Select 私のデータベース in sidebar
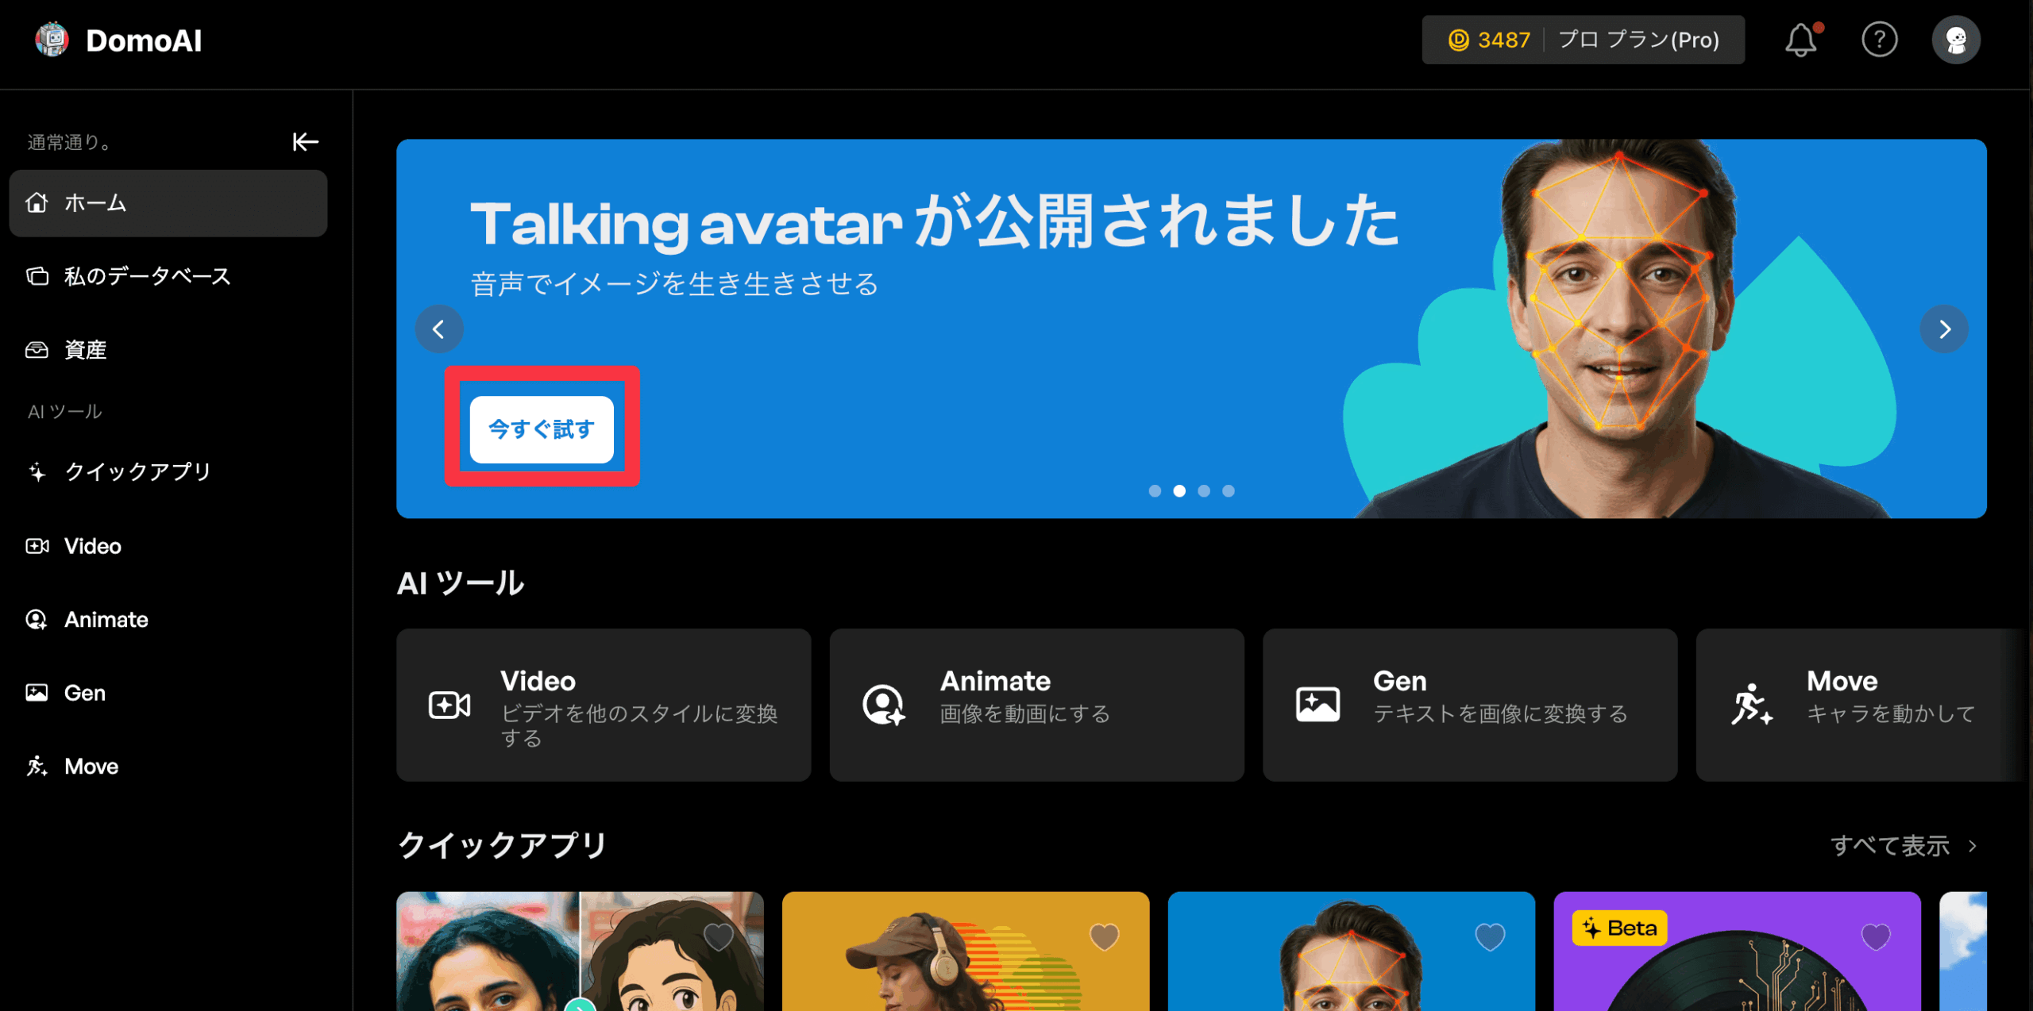2033x1011 pixels. pyautogui.click(x=147, y=276)
